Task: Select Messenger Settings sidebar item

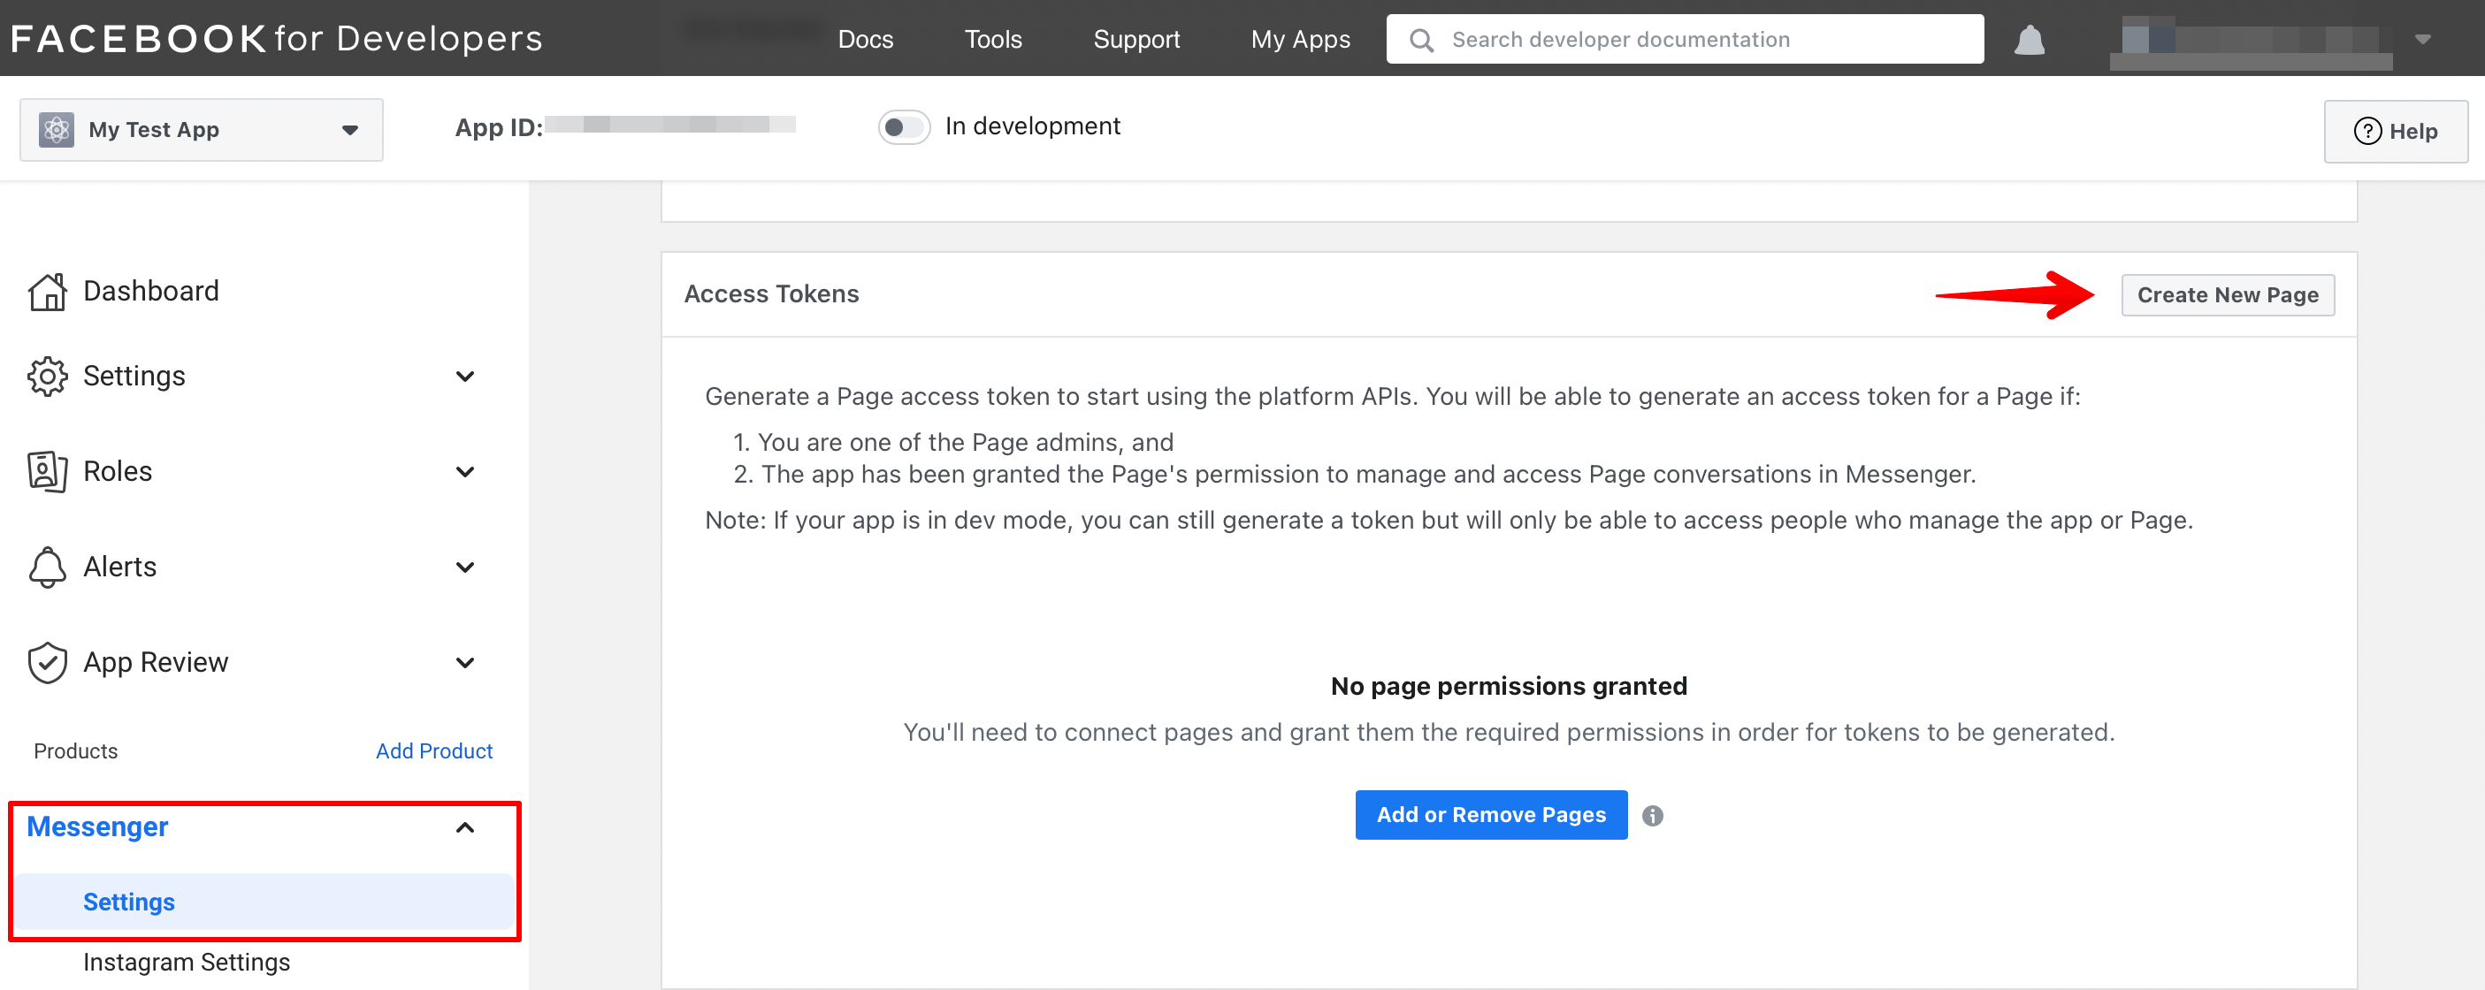Action: 264,902
